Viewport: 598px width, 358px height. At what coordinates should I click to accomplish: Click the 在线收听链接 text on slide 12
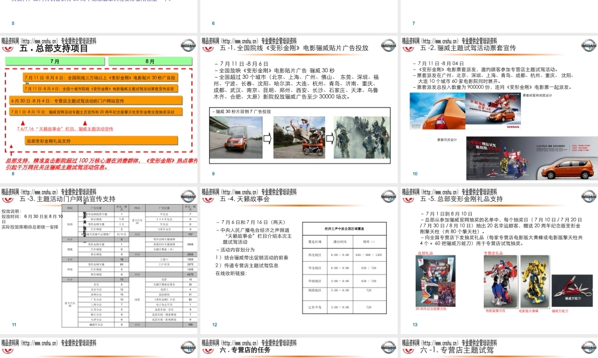[x=231, y=273]
